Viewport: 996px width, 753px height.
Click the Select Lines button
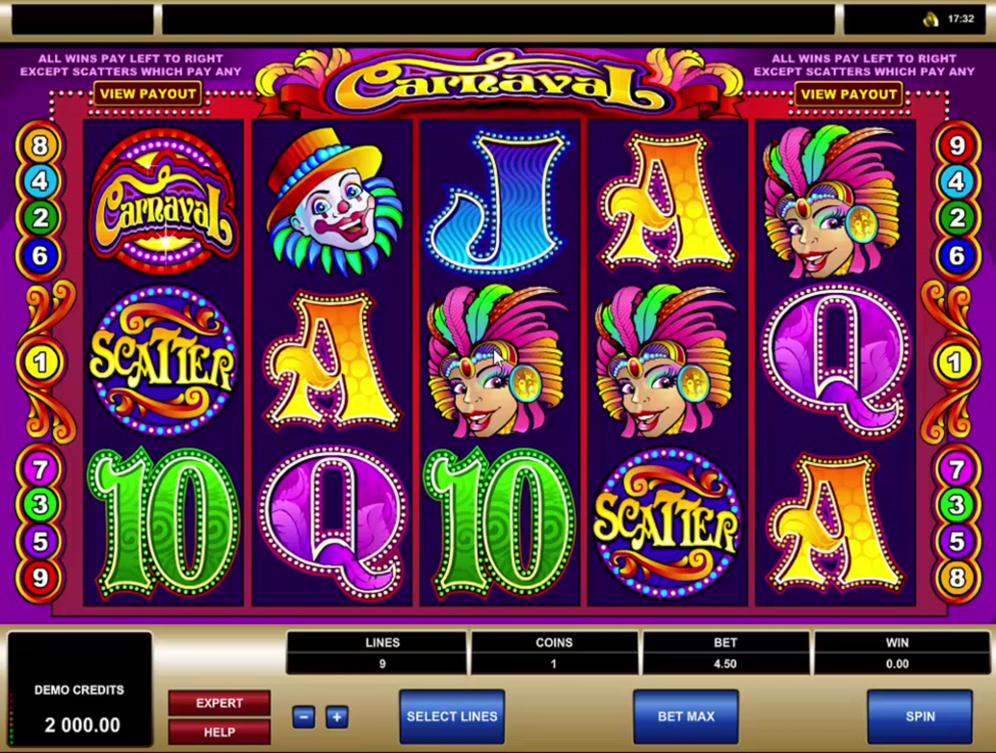452,716
